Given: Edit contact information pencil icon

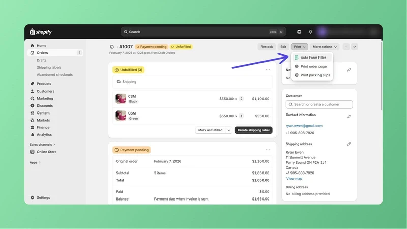Looking at the screenshot, I should [x=349, y=117].
